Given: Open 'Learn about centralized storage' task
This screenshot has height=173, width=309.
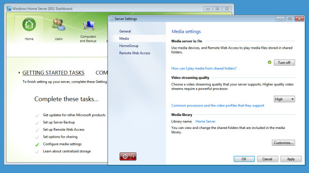Looking at the screenshot, I should [x=67, y=151].
